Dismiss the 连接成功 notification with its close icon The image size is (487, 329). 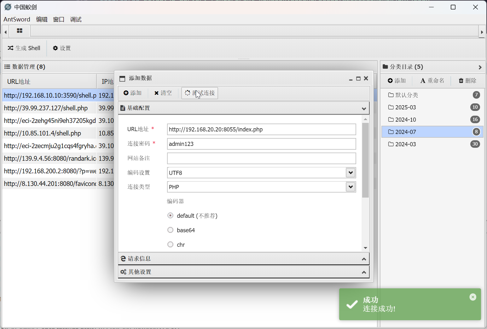click(473, 297)
